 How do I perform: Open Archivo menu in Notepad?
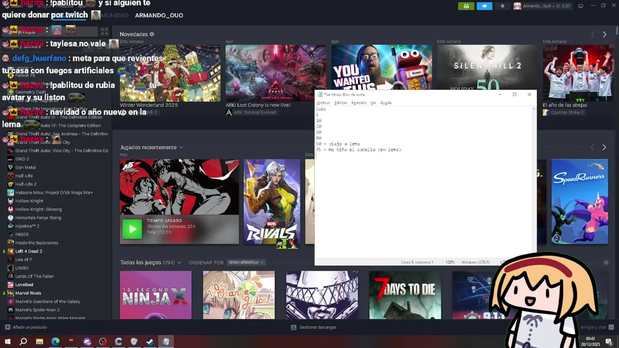tap(323, 103)
